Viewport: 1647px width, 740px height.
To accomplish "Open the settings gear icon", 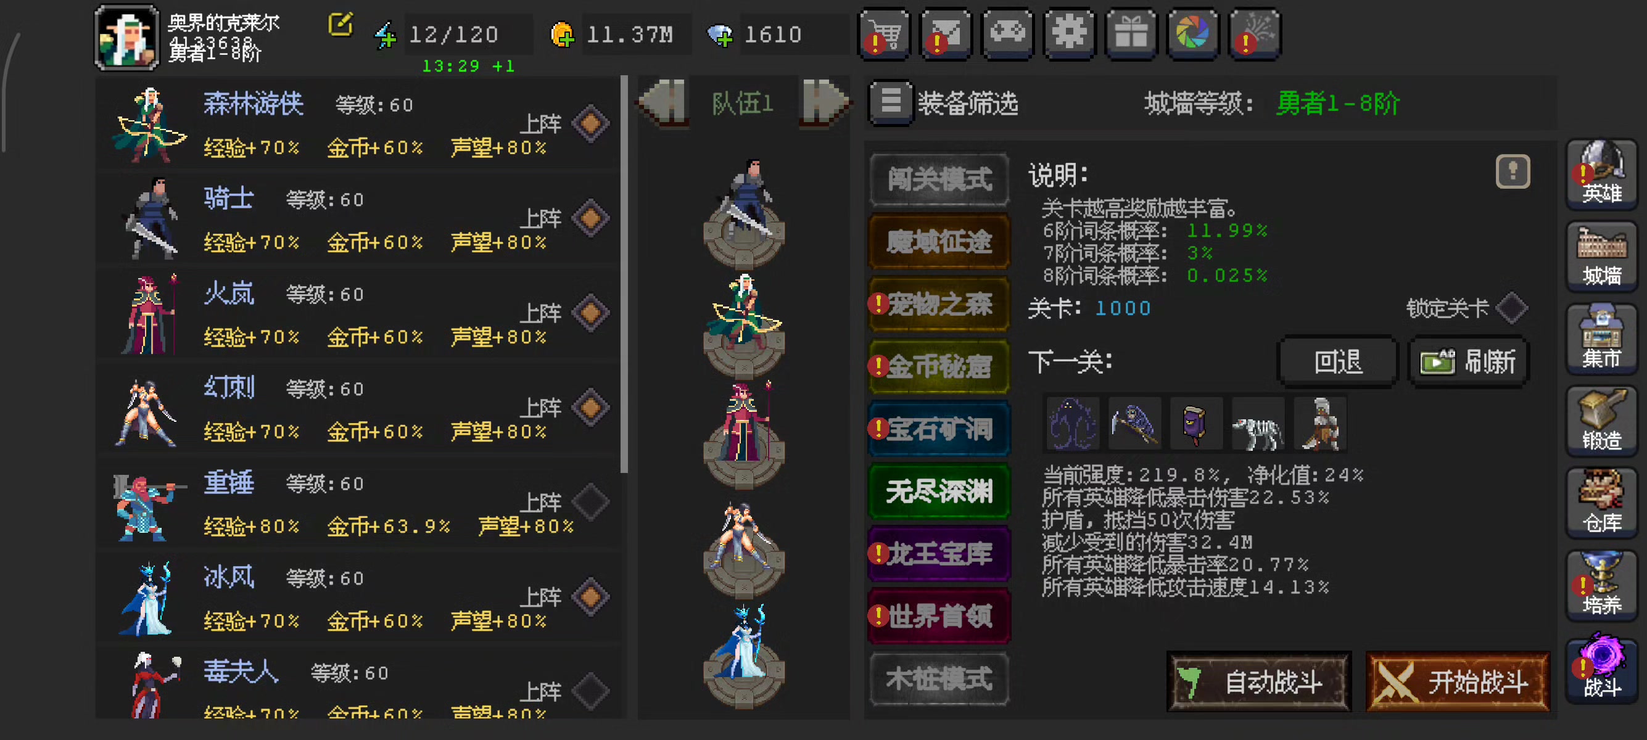I will [x=1069, y=33].
